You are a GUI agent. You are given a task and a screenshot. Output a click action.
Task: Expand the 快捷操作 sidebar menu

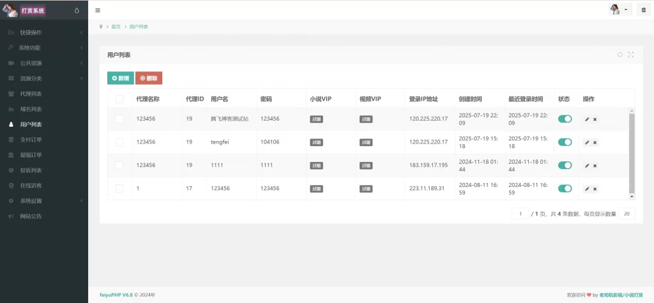pyautogui.click(x=43, y=33)
